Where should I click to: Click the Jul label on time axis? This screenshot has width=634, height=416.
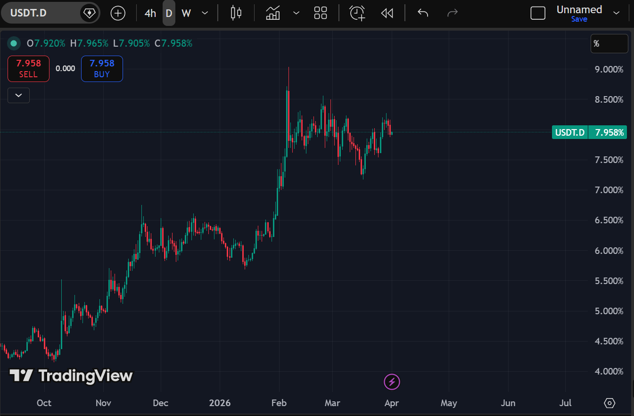(x=565, y=403)
